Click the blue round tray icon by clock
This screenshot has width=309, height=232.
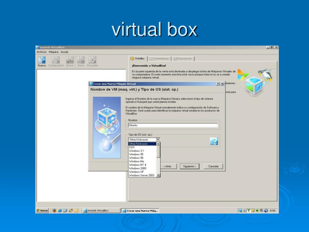click(266, 211)
